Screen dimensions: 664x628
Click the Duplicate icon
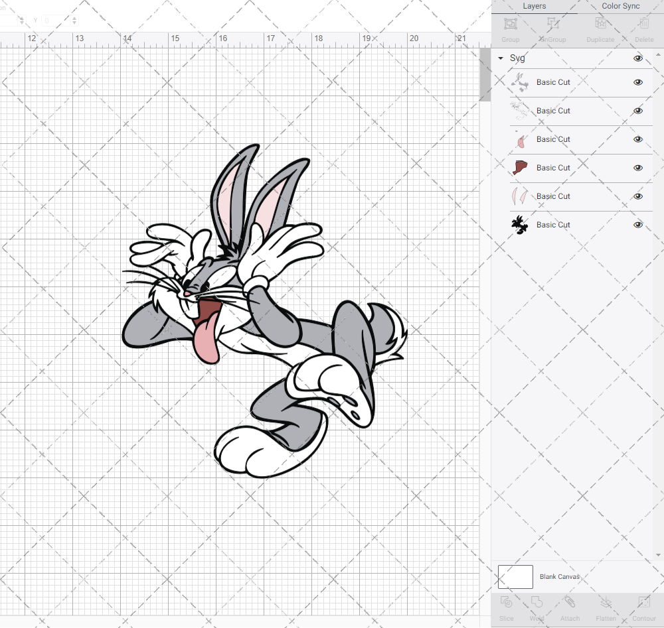click(600, 24)
